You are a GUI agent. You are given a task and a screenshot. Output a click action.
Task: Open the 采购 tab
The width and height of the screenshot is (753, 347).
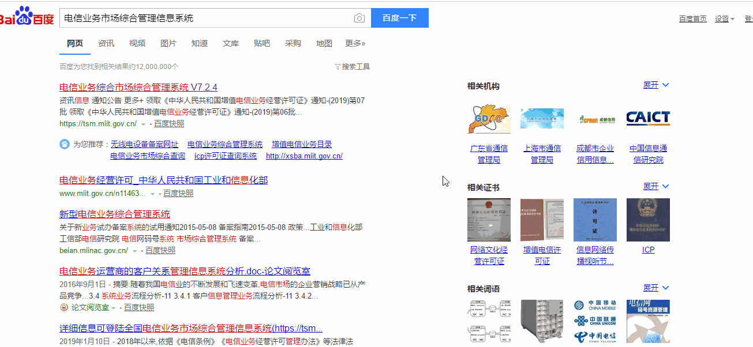[x=293, y=43]
